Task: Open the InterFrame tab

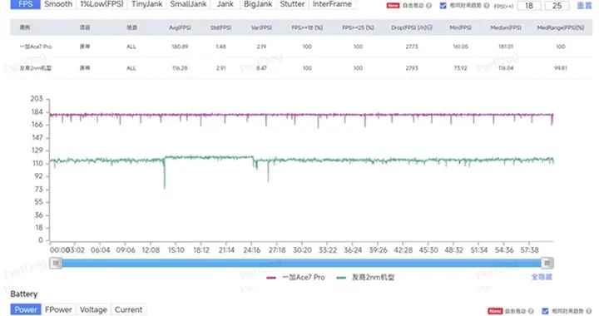Action: pyautogui.click(x=332, y=4)
